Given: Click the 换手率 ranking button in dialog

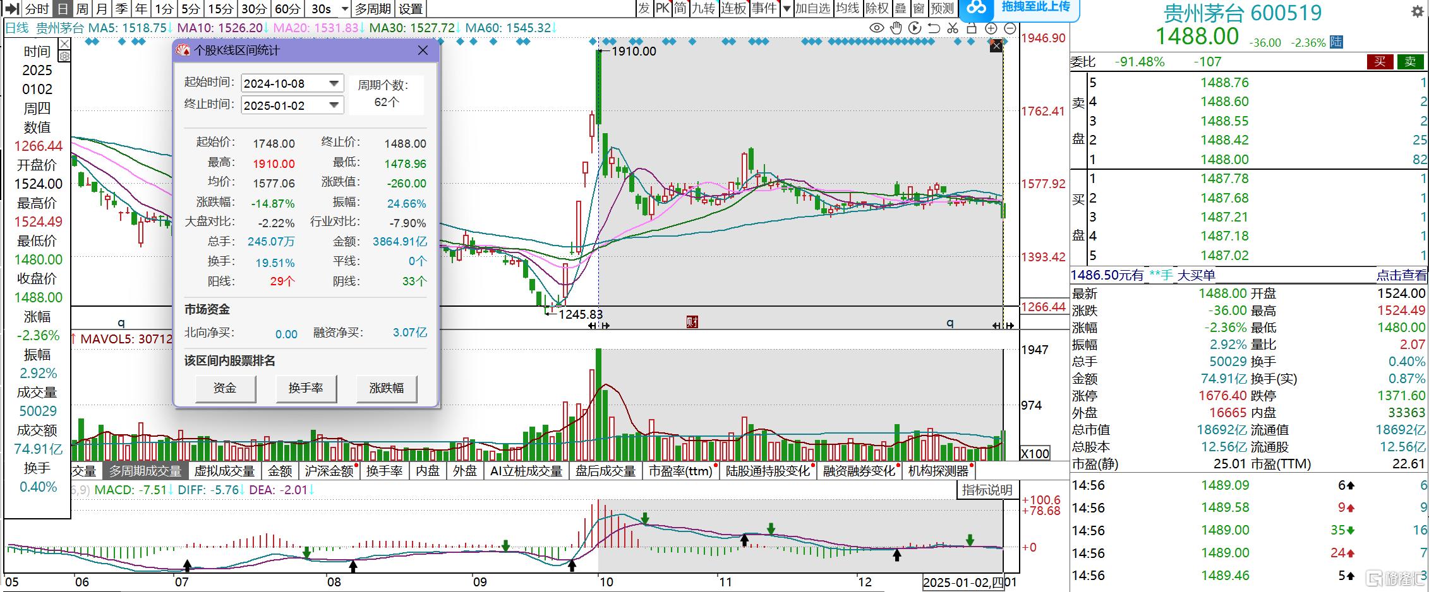Looking at the screenshot, I should pyautogui.click(x=306, y=388).
